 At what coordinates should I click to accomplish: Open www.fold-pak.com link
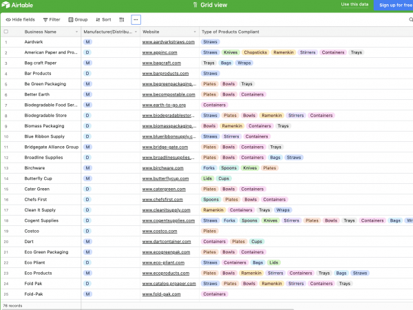161,294
